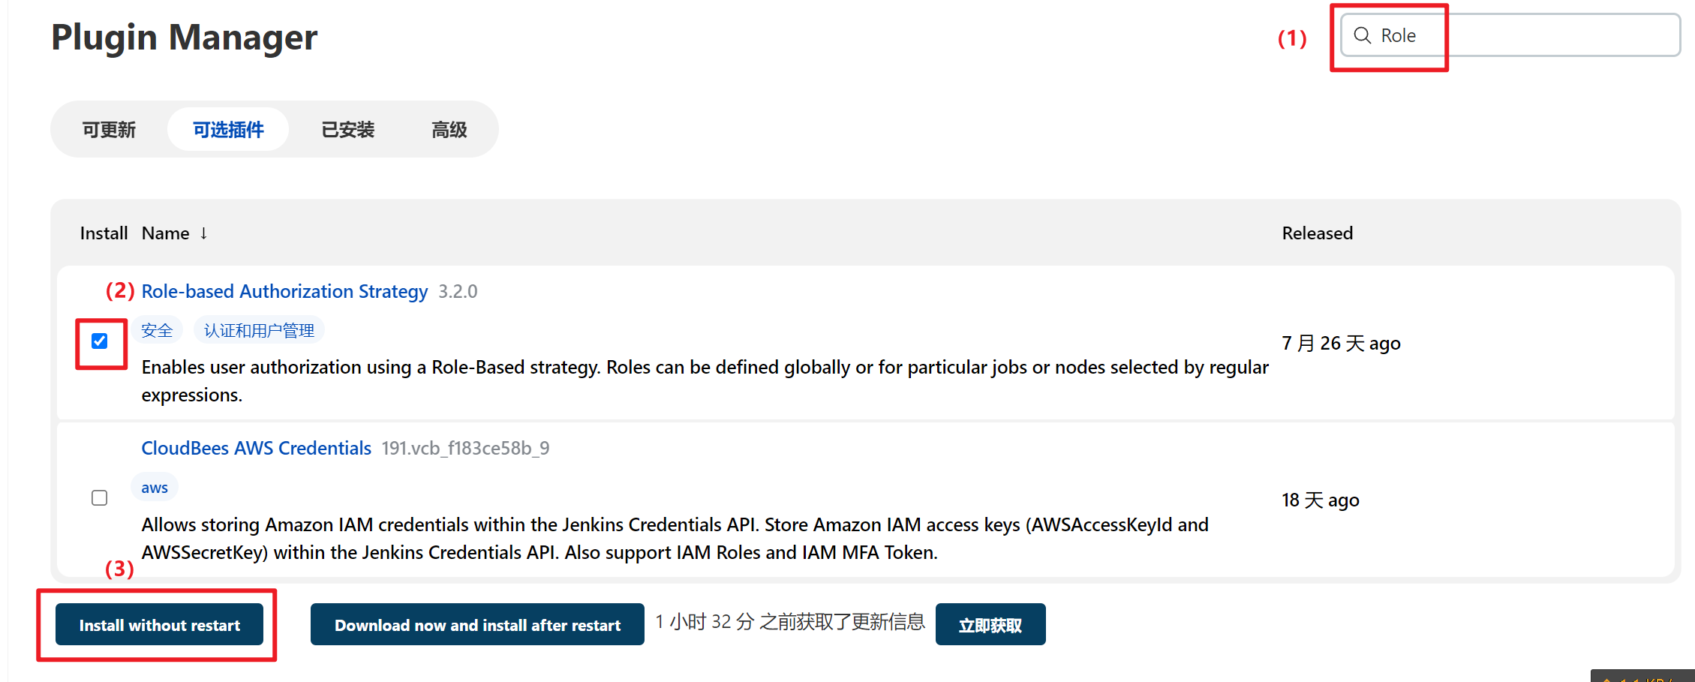Viewport: 1695px width, 682px height.
Task: Open the 可更新 tab
Action: pyautogui.click(x=109, y=129)
